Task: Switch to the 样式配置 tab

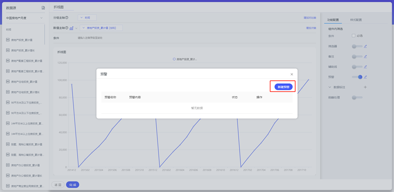Action: click(356, 20)
